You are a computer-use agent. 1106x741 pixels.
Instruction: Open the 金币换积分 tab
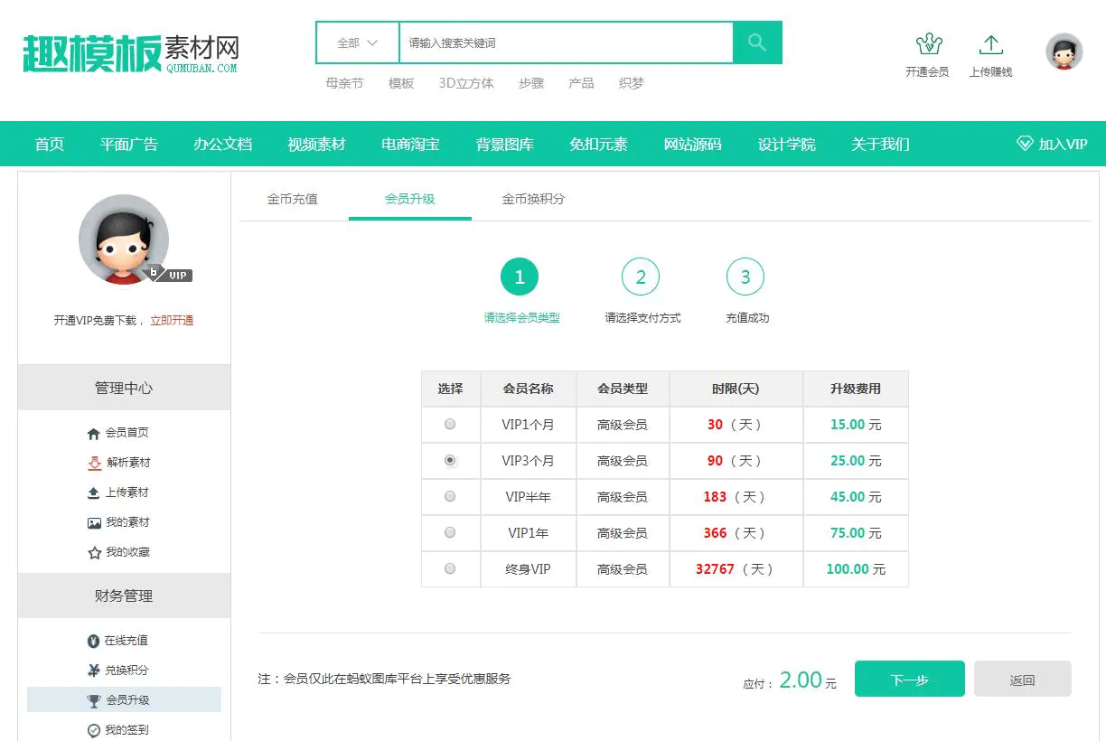coord(531,200)
